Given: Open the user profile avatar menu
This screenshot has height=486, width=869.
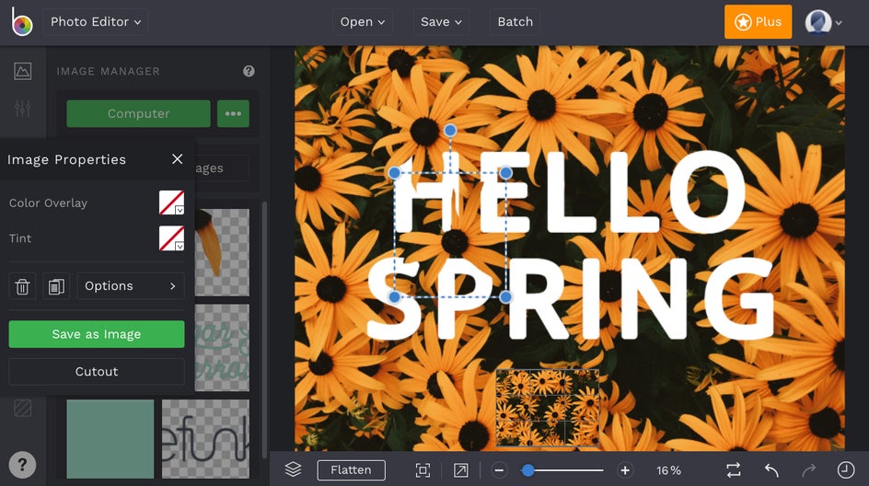Looking at the screenshot, I should (823, 22).
